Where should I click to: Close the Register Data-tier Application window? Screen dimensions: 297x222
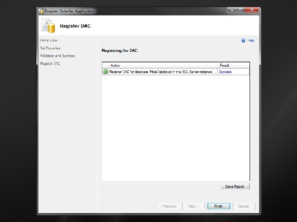coord(252,9)
